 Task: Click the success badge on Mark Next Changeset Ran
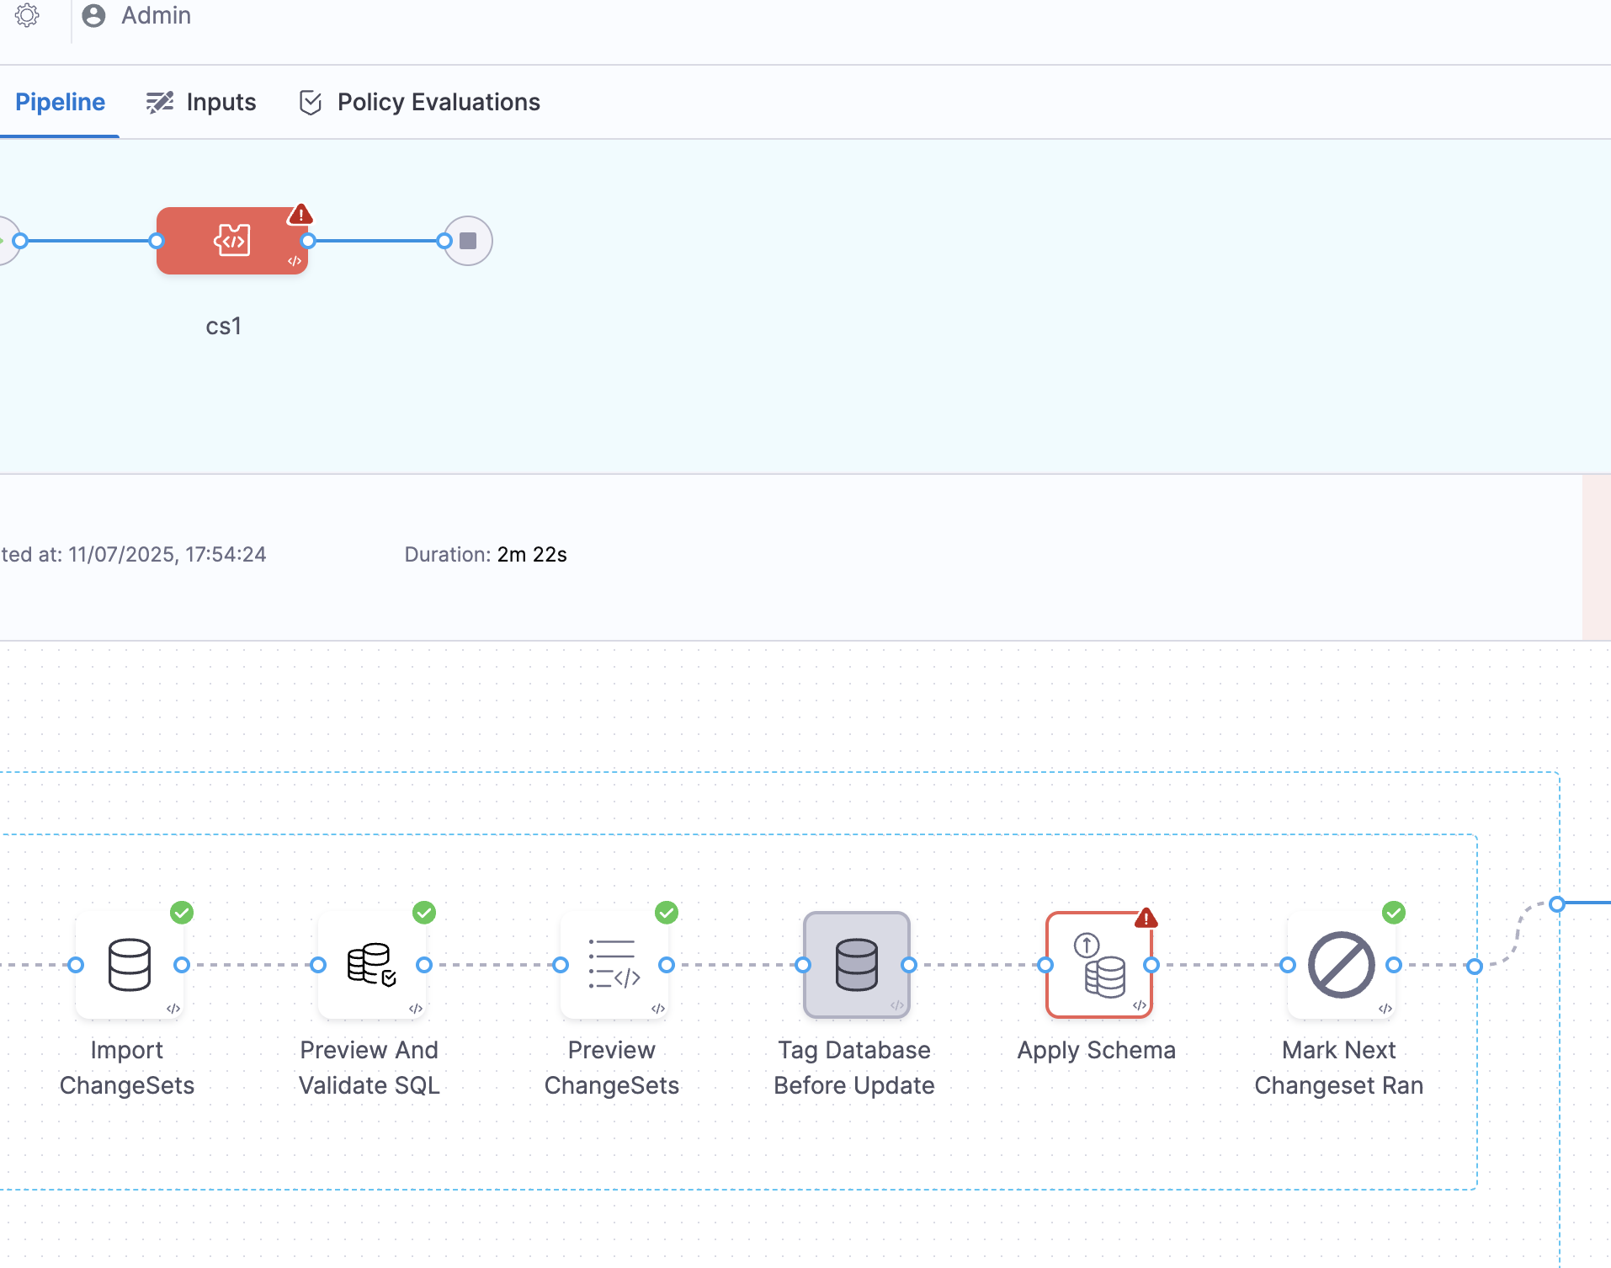coord(1393,913)
